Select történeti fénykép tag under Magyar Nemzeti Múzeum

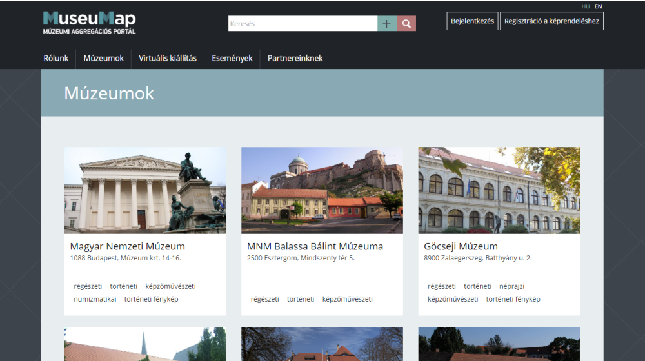pyautogui.click(x=152, y=299)
